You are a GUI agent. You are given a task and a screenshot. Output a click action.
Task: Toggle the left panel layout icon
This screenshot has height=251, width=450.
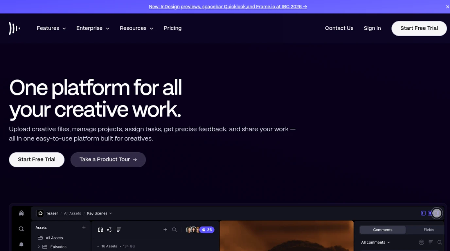(423, 213)
